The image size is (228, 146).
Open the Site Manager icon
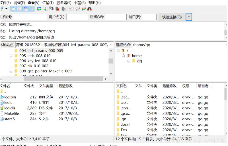coord(2,9)
